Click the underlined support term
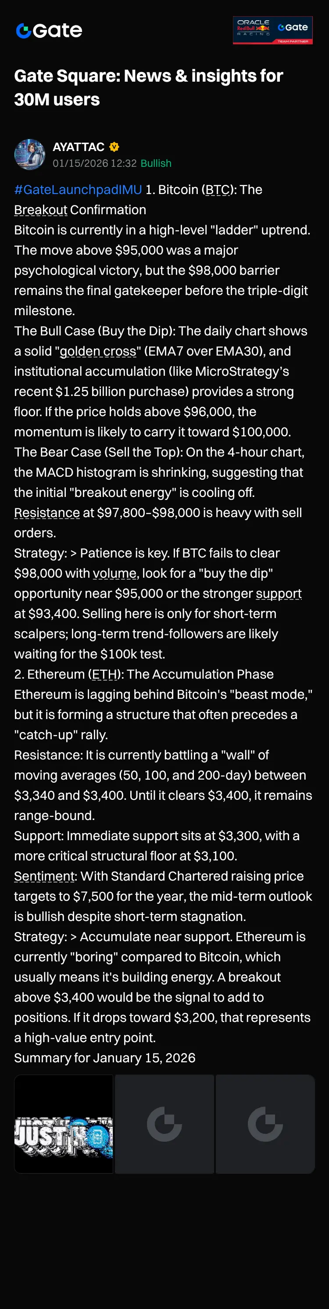 (279, 593)
